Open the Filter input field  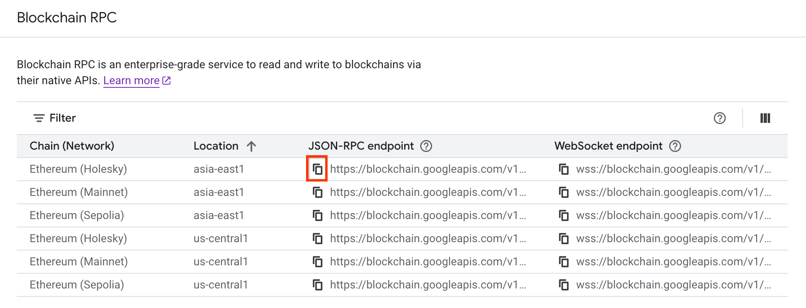[62, 118]
